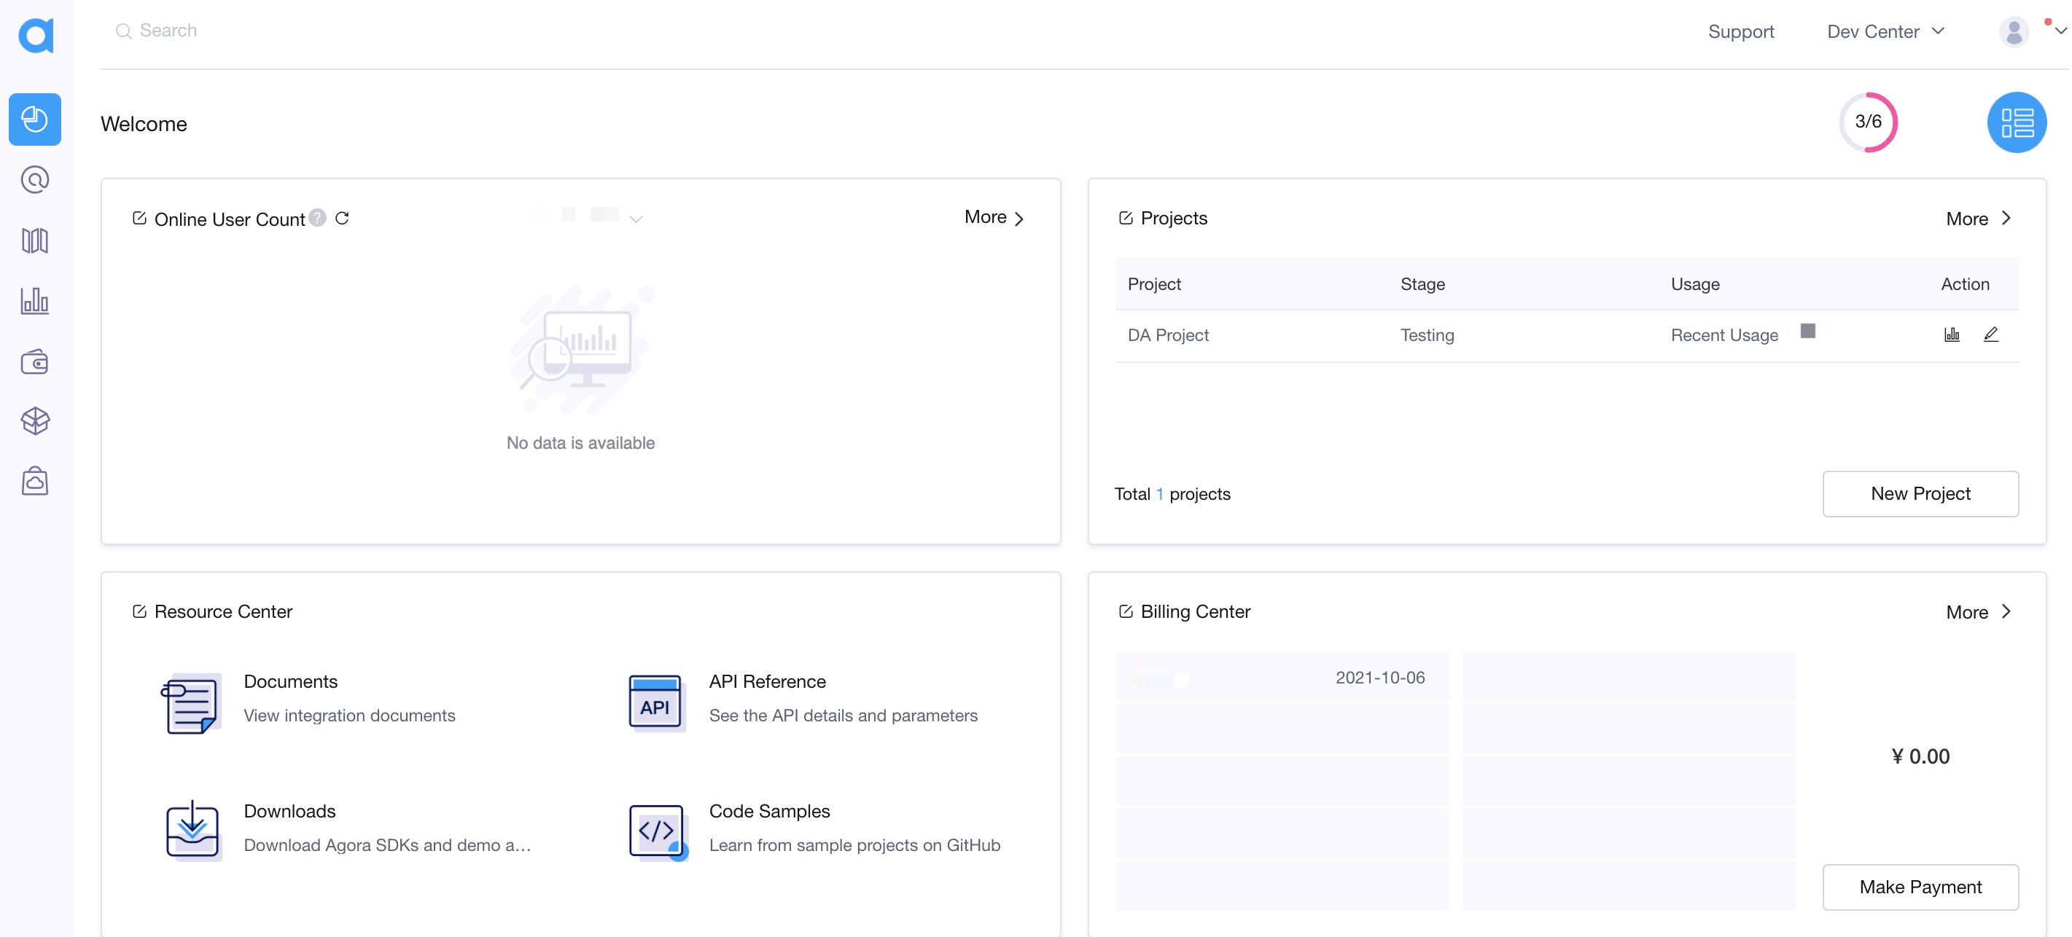Click the No data is available message
Screen dimensions: 2072x937
(580, 443)
